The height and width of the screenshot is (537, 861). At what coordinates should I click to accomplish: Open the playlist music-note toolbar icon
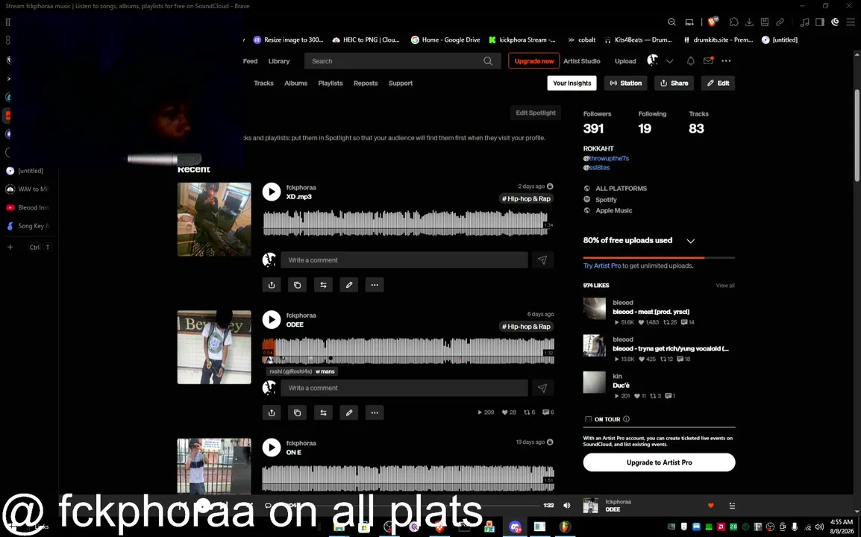click(x=805, y=22)
